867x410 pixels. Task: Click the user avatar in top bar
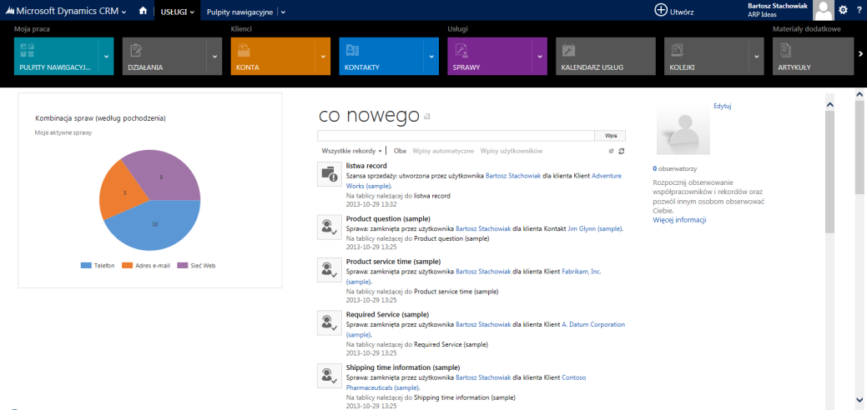click(x=824, y=10)
